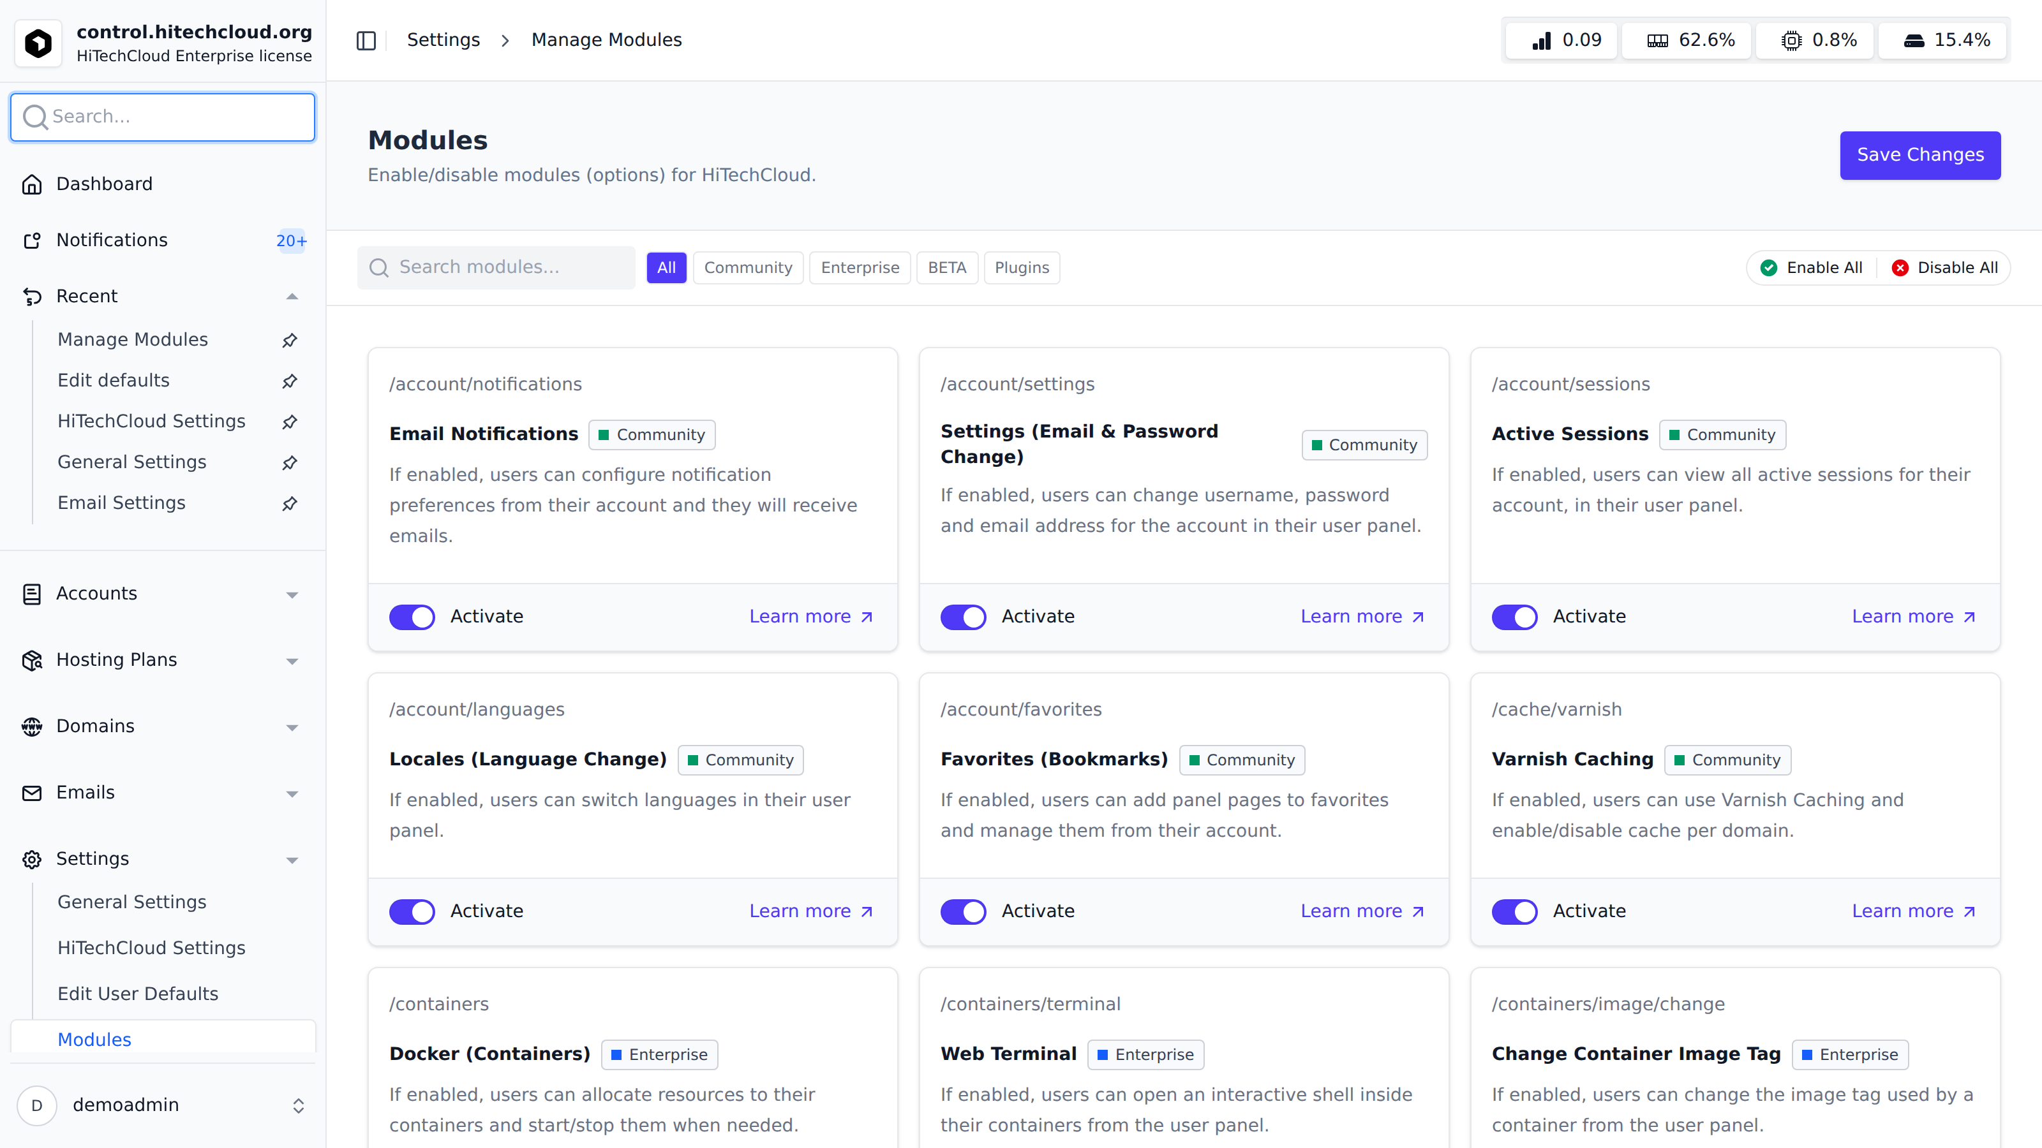Click the 20+ notifications badge
This screenshot has height=1148, width=2042.
291,241
